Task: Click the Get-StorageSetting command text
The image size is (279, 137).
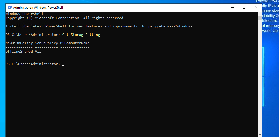Action: (81, 35)
